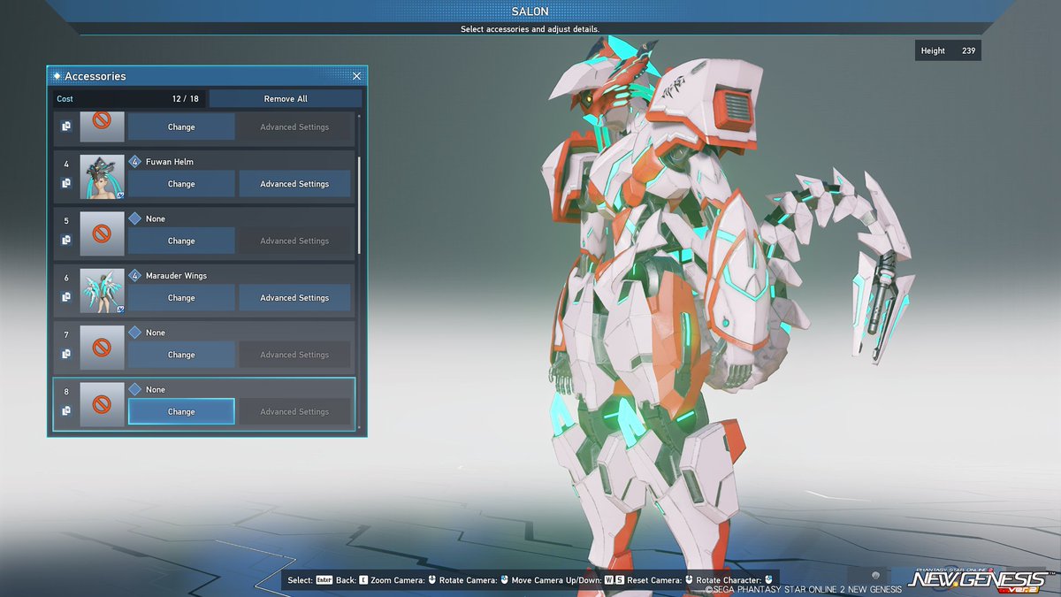Click slot number 6 label
The width and height of the screenshot is (1061, 597).
[x=66, y=278]
